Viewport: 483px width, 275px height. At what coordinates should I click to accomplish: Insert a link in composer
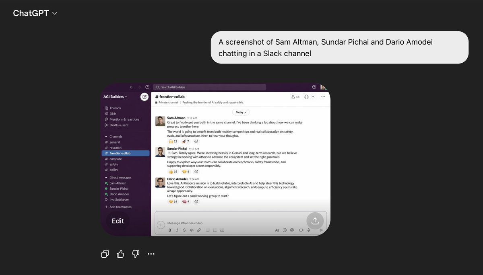coord(199,230)
